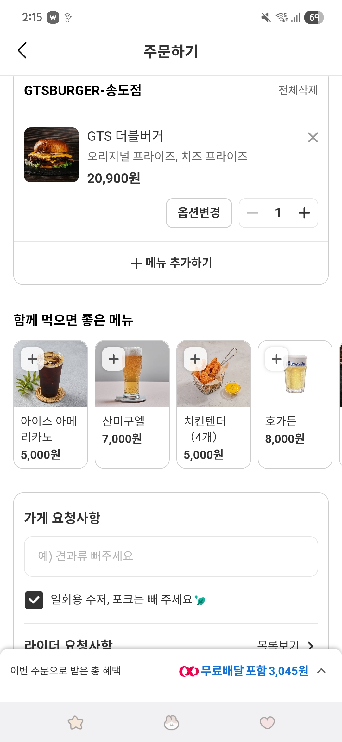Open GTS 더블버거 thumbnail image
Image resolution: width=342 pixels, height=742 pixels.
[51, 155]
